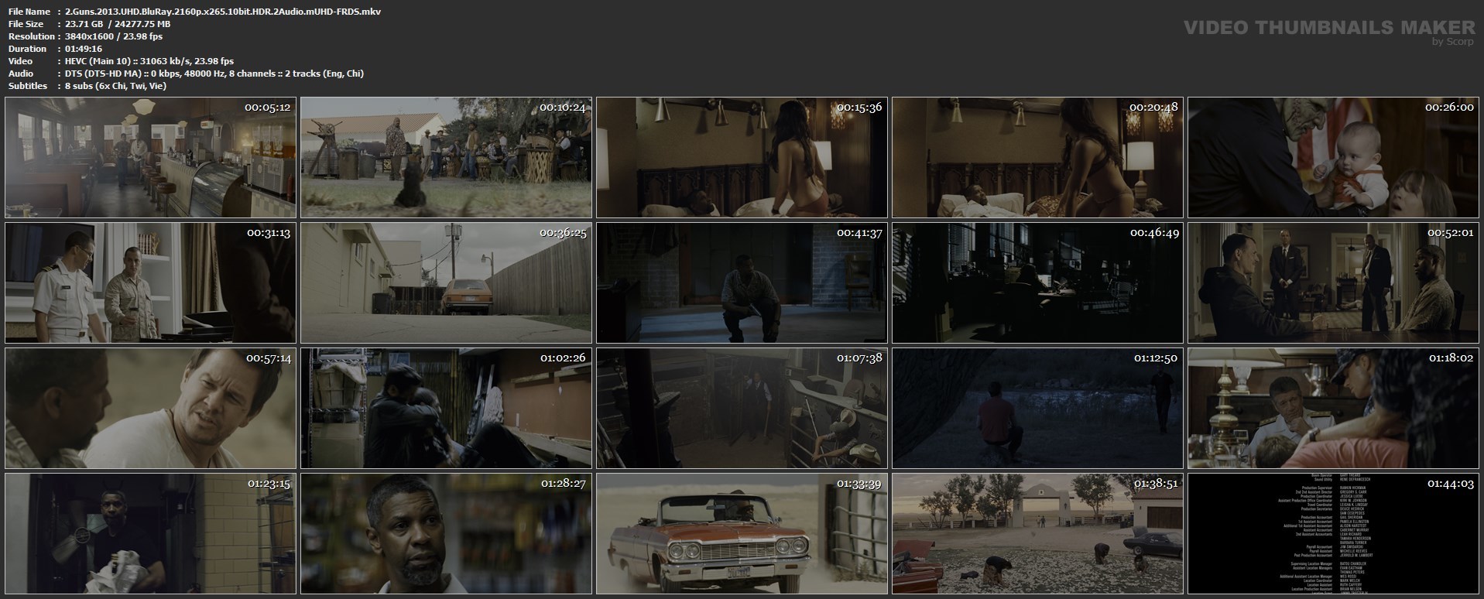Click the DTS-HD MA audio info line
The image size is (1484, 599).
click(x=214, y=74)
